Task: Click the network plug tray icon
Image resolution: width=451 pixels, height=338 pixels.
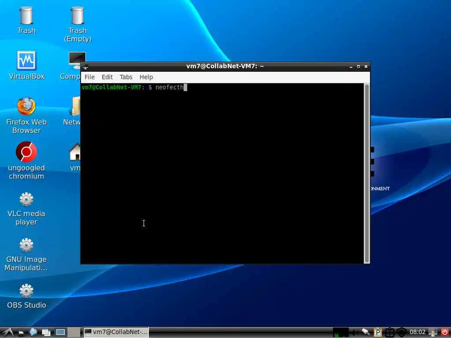Action: pos(366,332)
